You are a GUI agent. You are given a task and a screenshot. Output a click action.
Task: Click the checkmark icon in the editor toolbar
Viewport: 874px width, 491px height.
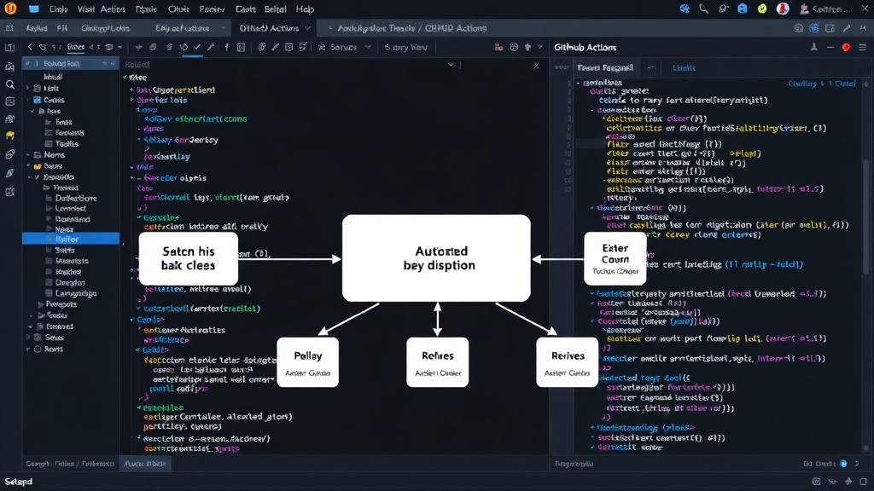[x=197, y=48]
